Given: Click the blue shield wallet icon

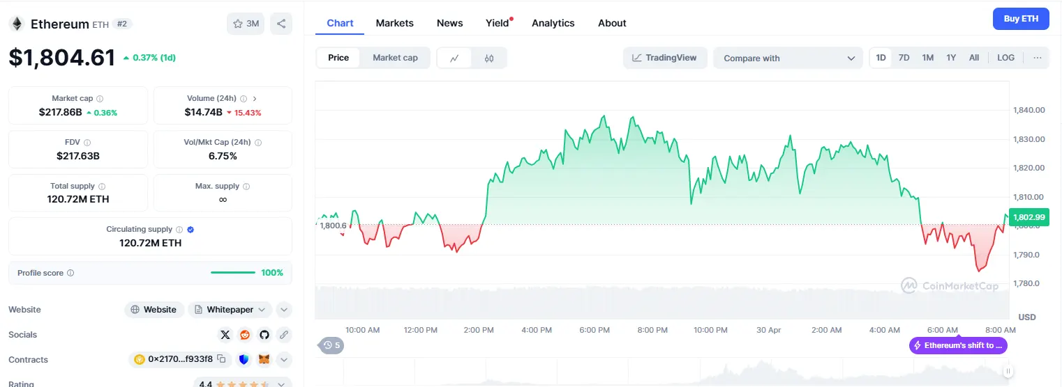Looking at the screenshot, I should point(244,360).
